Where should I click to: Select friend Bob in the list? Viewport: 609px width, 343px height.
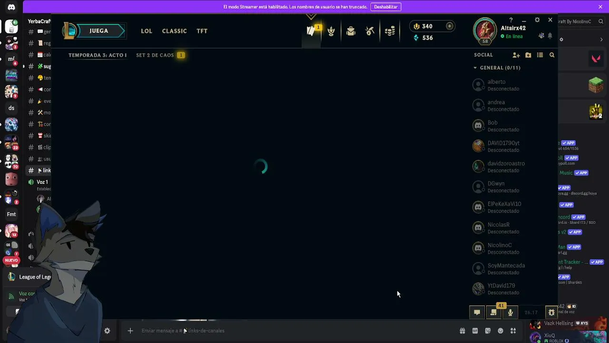pos(513,126)
